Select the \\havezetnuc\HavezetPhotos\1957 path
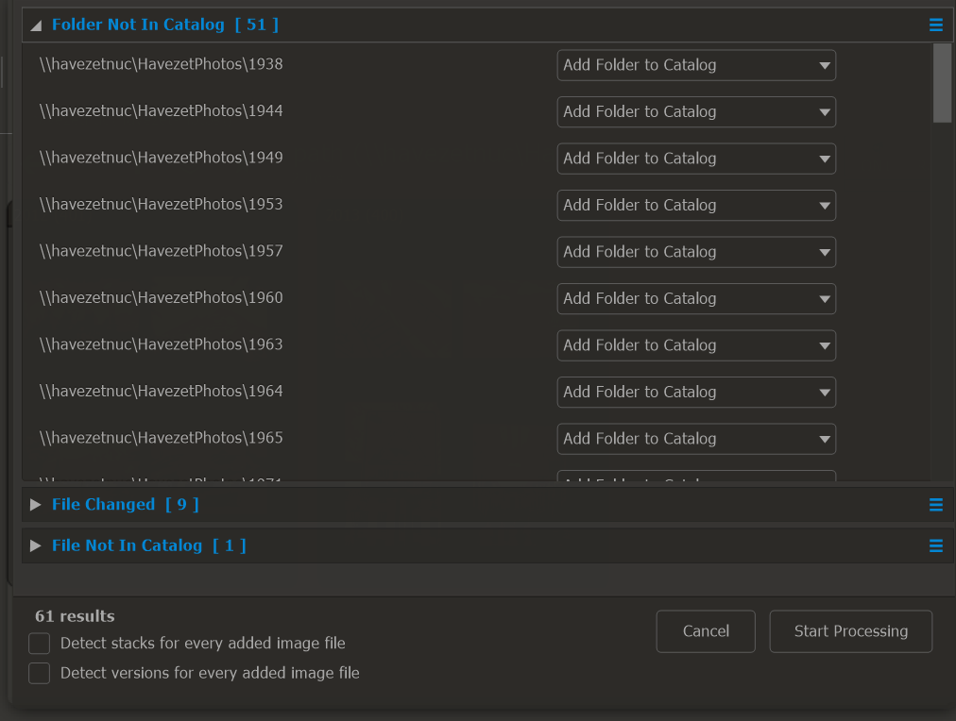 point(161,251)
